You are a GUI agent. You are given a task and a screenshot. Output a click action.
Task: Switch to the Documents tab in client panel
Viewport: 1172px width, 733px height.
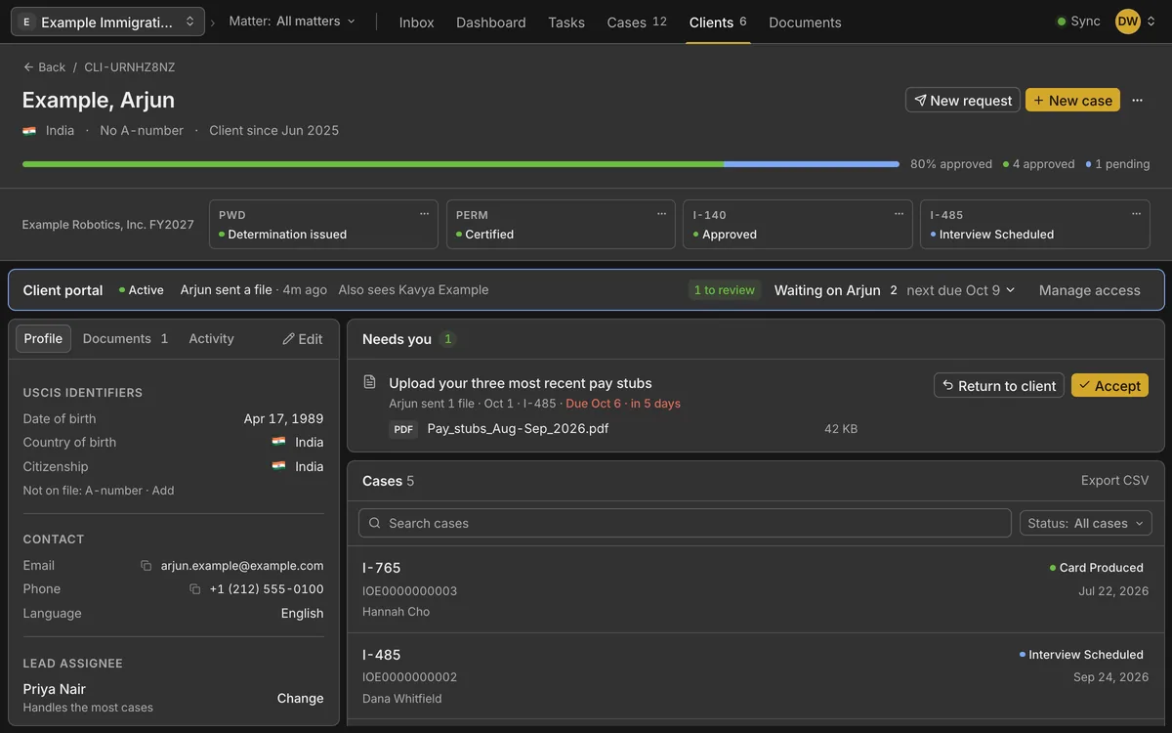[x=126, y=338]
